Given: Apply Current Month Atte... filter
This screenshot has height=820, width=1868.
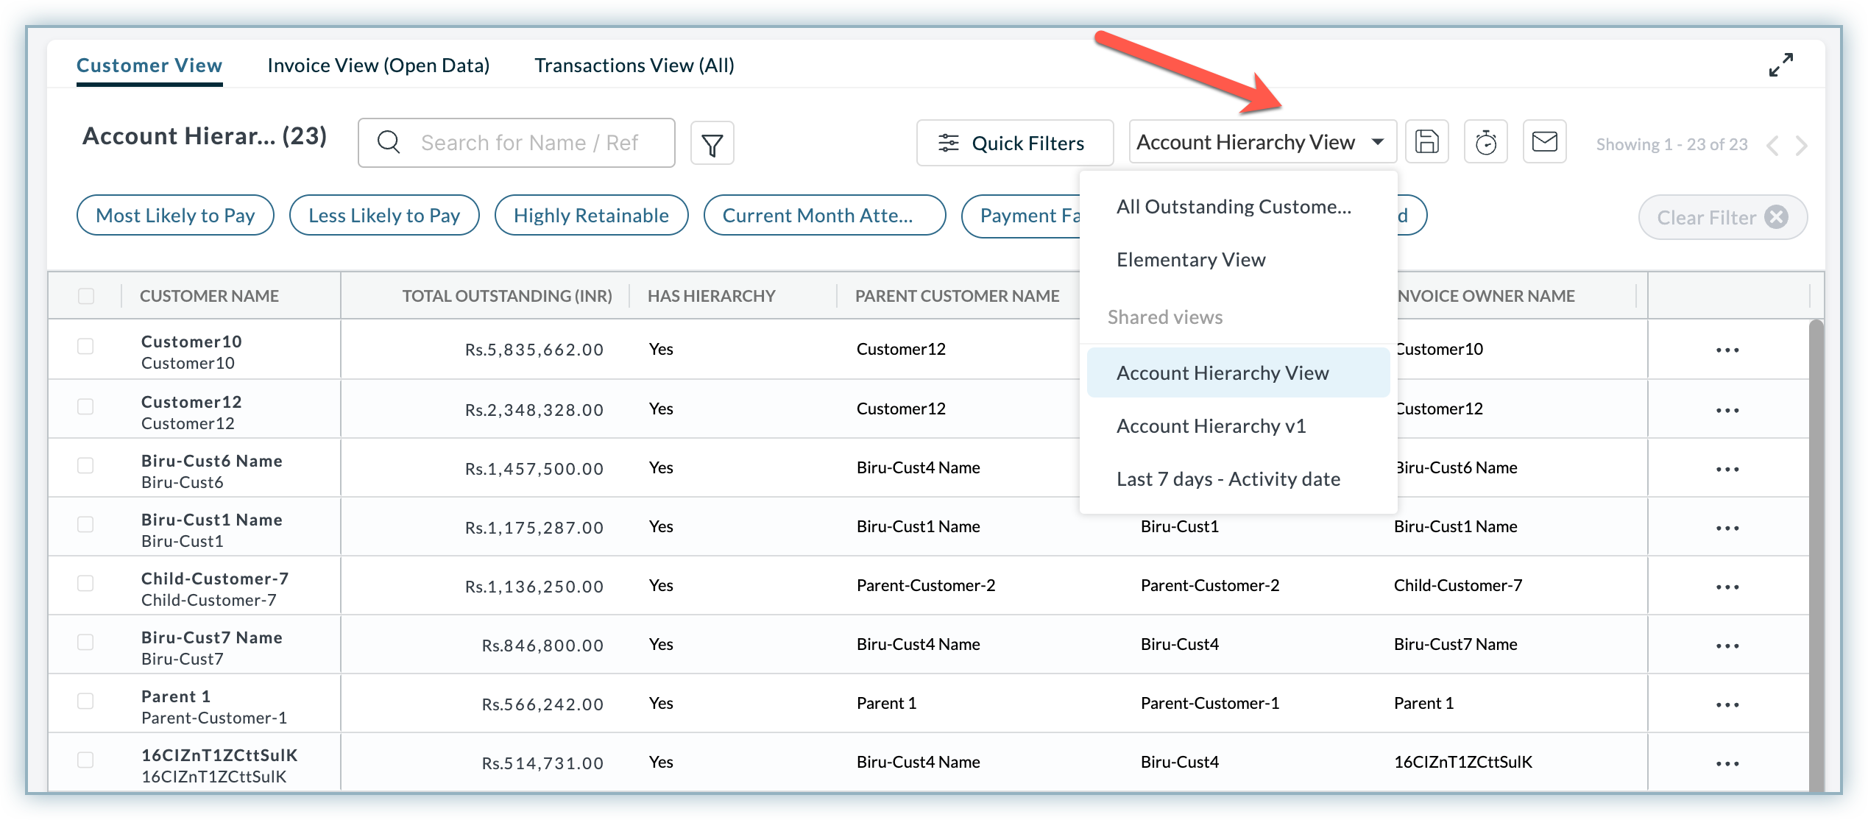Looking at the screenshot, I should 824,216.
